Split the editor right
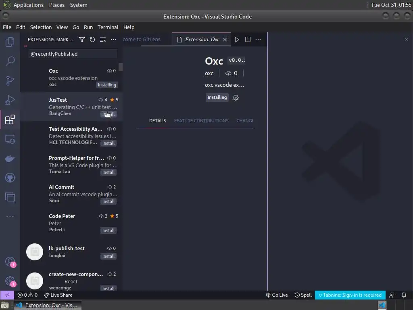Image resolution: width=413 pixels, height=310 pixels. 248,40
